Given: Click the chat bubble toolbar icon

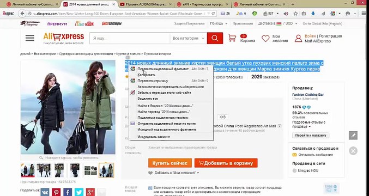Looking at the screenshot, I should point(348,14).
